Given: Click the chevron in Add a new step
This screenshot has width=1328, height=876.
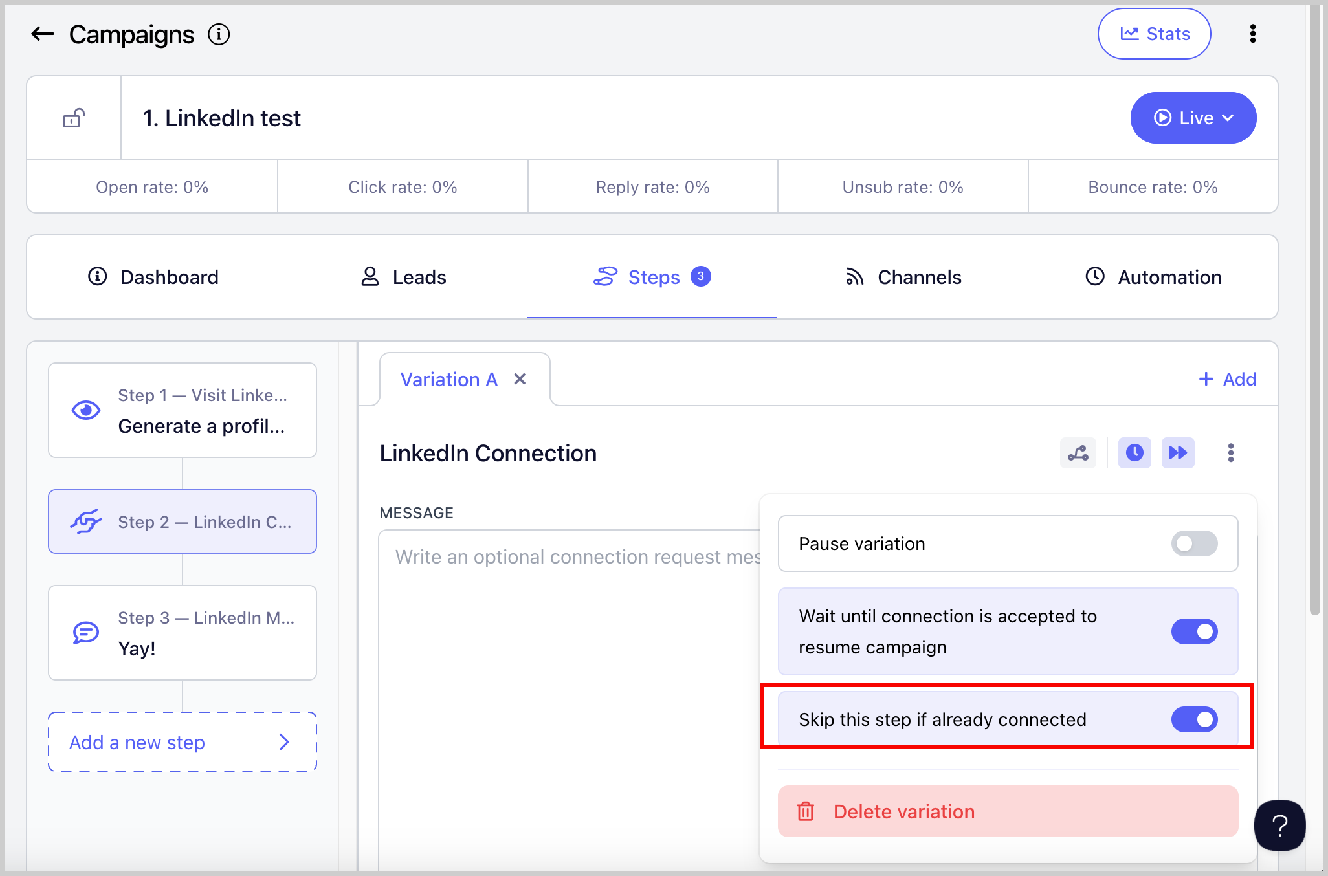Looking at the screenshot, I should click(x=284, y=742).
